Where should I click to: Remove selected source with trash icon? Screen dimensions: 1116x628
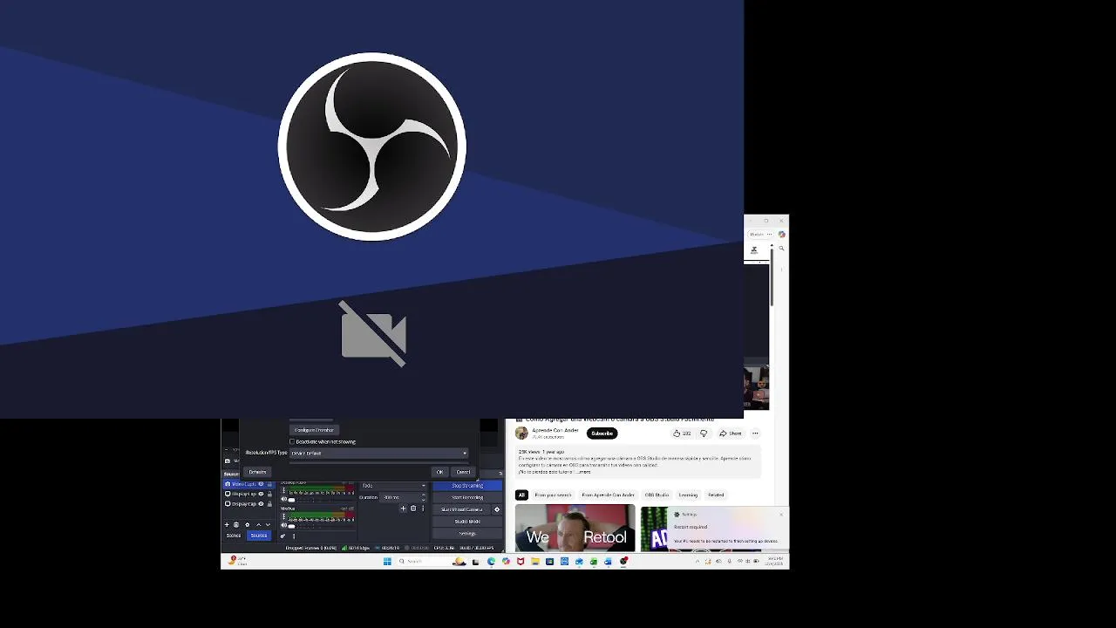click(236, 524)
